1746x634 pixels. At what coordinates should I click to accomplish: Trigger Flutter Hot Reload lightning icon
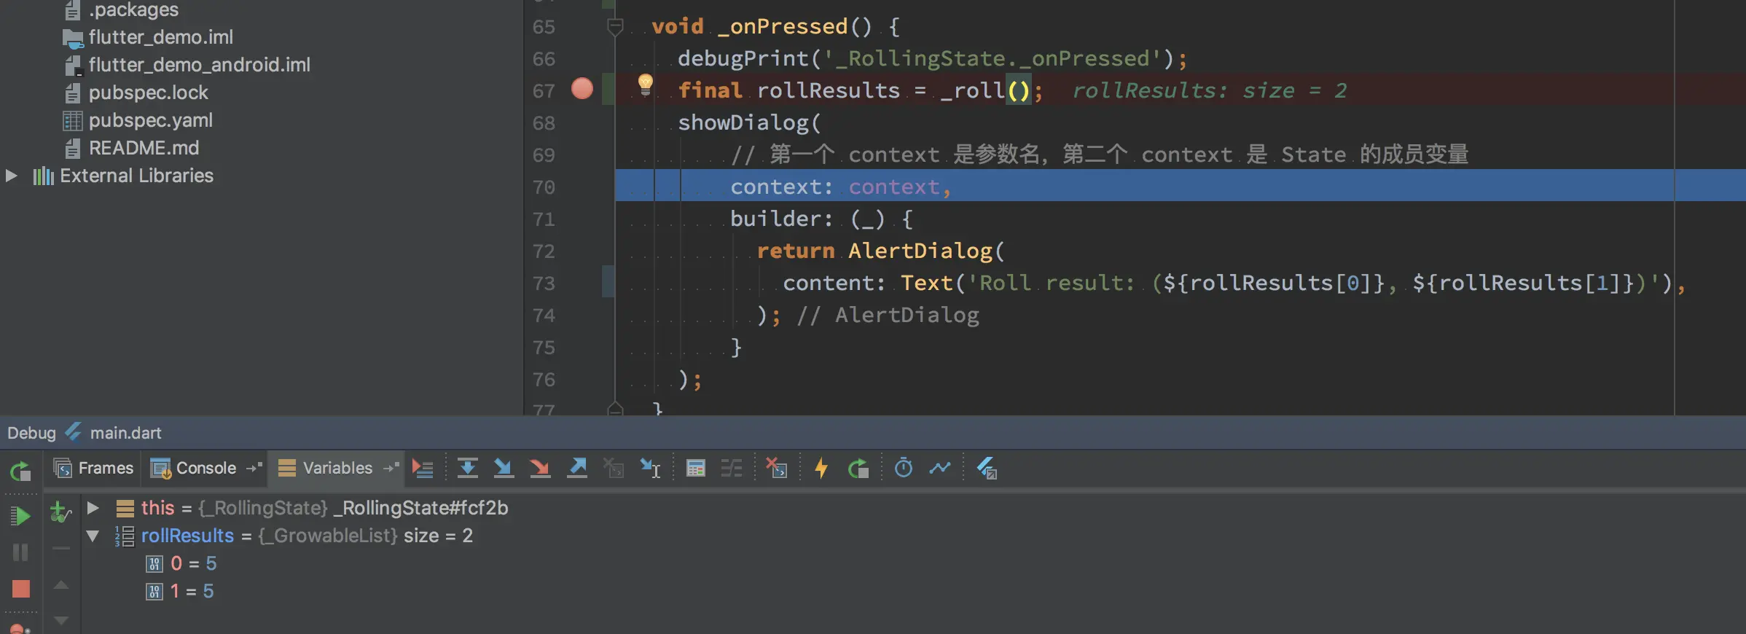(x=821, y=468)
